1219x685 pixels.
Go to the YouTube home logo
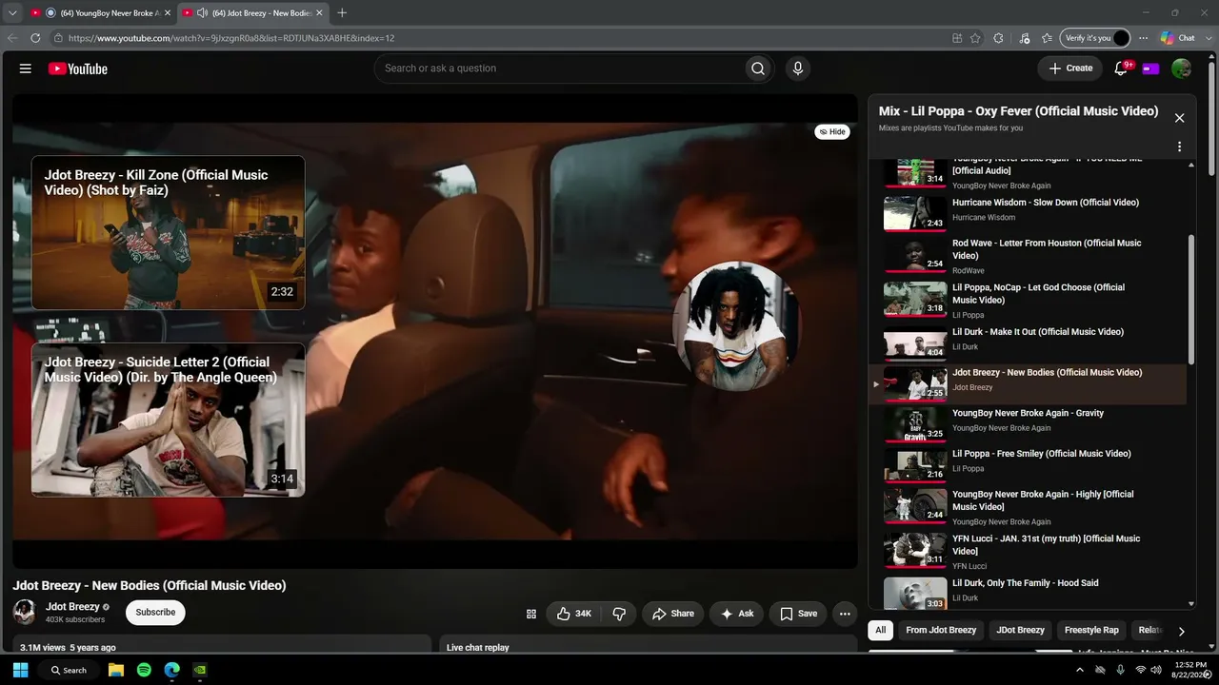[x=78, y=68]
